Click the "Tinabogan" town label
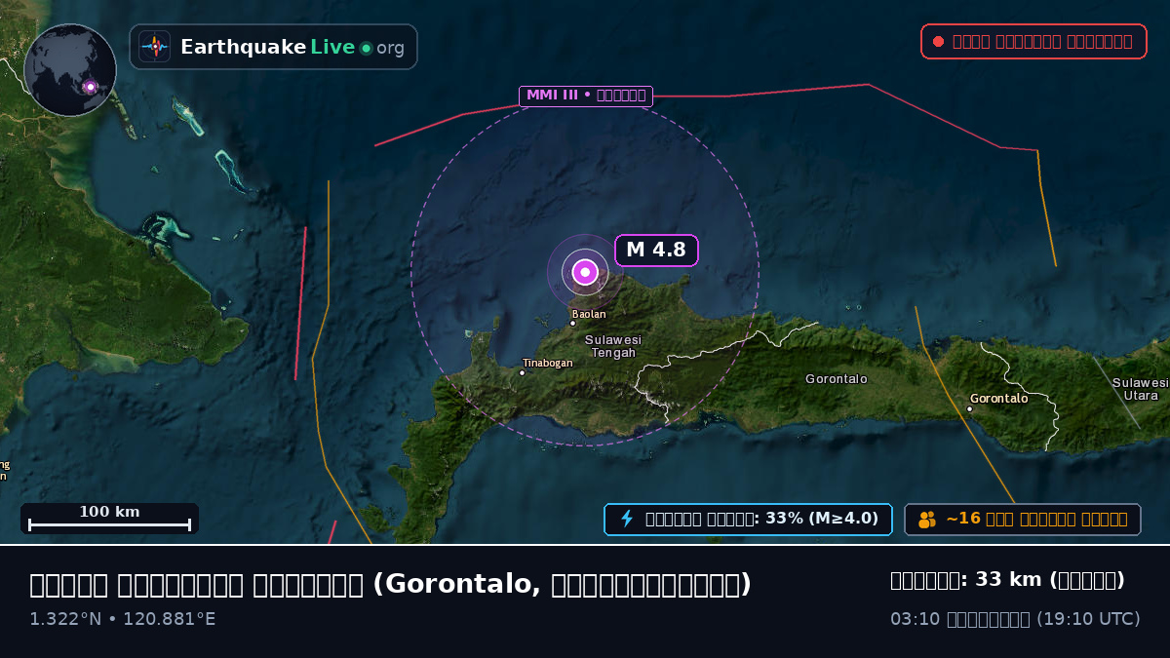The image size is (1170, 658). [548, 363]
